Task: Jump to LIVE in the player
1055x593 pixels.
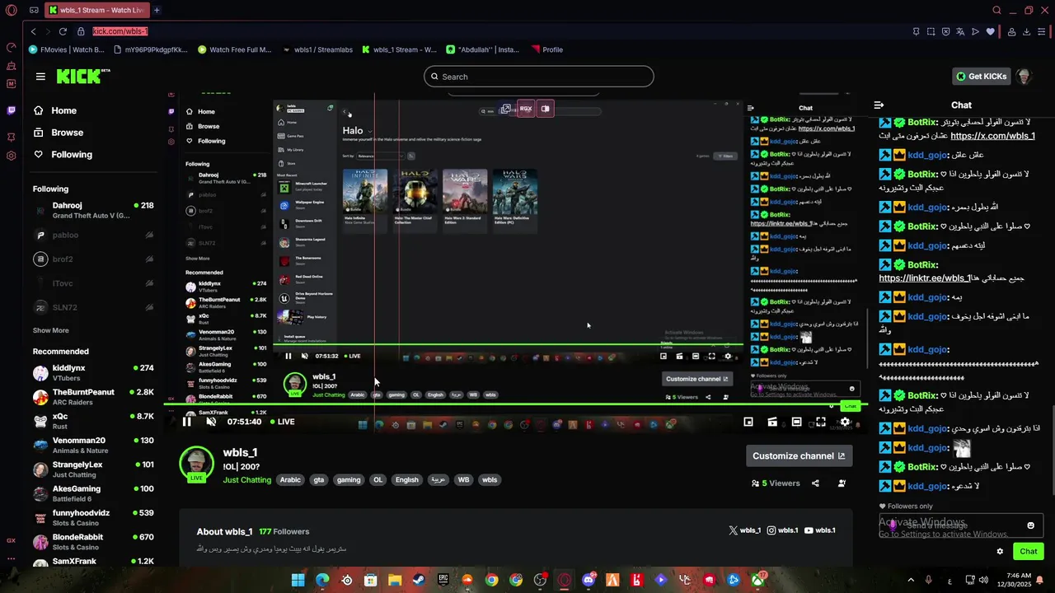Action: [x=282, y=422]
